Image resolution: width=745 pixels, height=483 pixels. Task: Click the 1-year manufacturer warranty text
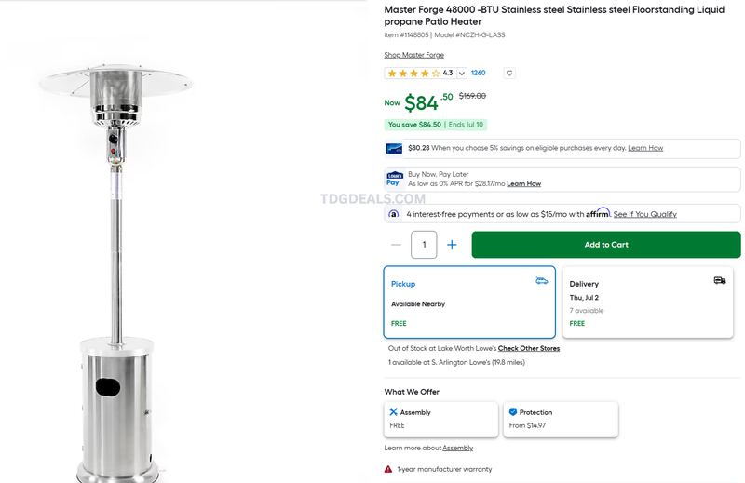tap(444, 469)
